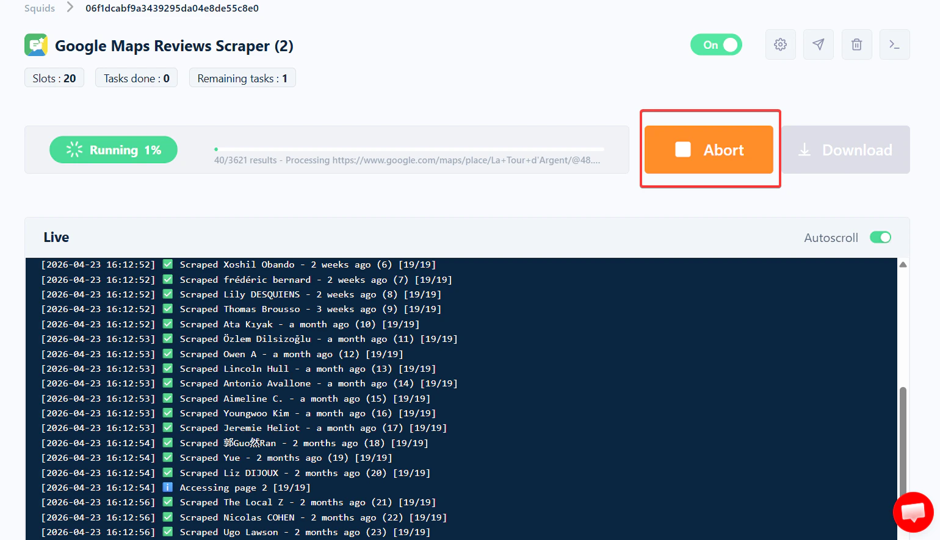Screen dimensions: 940x540
Task: Open the squid settings gear
Action: [780, 44]
